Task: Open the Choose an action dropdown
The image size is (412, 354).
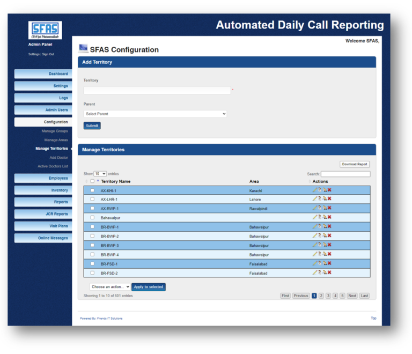Action: (109, 287)
